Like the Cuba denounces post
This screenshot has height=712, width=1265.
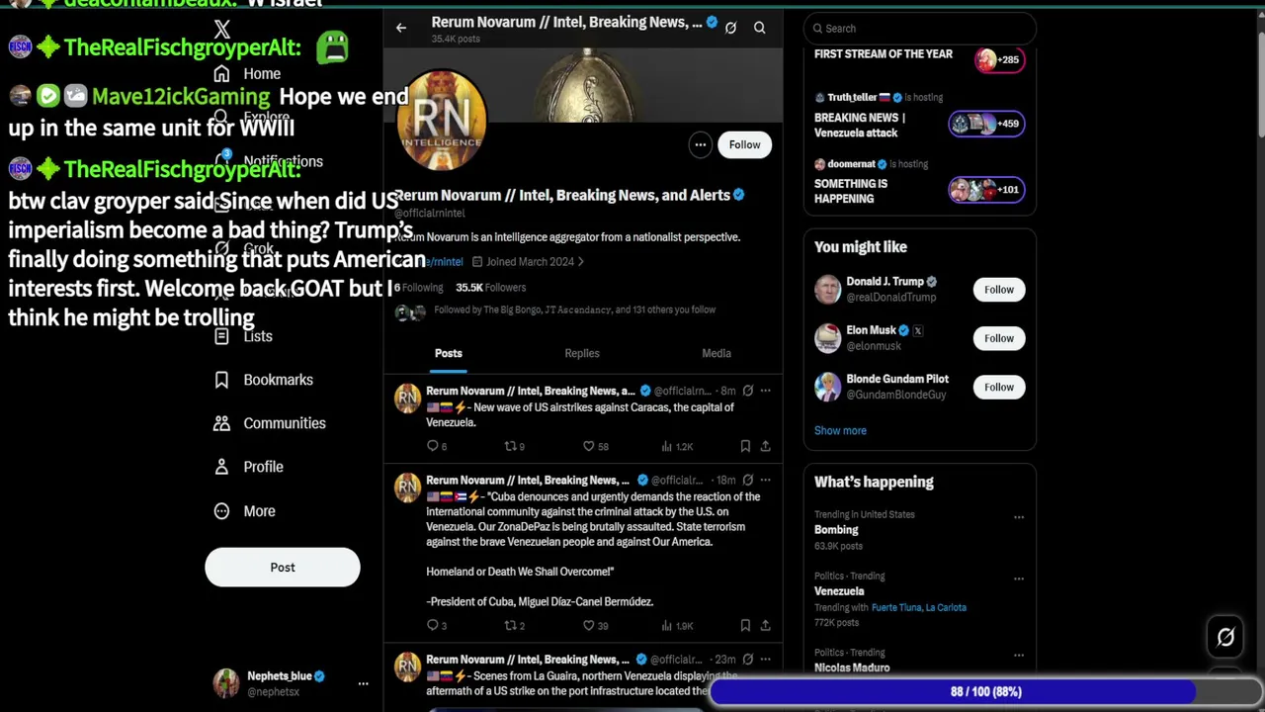click(589, 625)
